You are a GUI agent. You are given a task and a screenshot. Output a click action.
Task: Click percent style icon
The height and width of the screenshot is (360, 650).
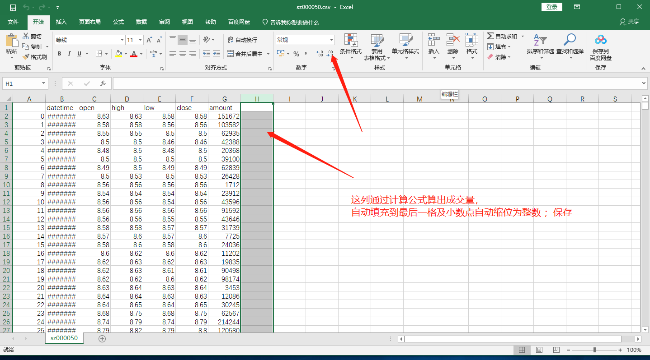pyautogui.click(x=296, y=54)
